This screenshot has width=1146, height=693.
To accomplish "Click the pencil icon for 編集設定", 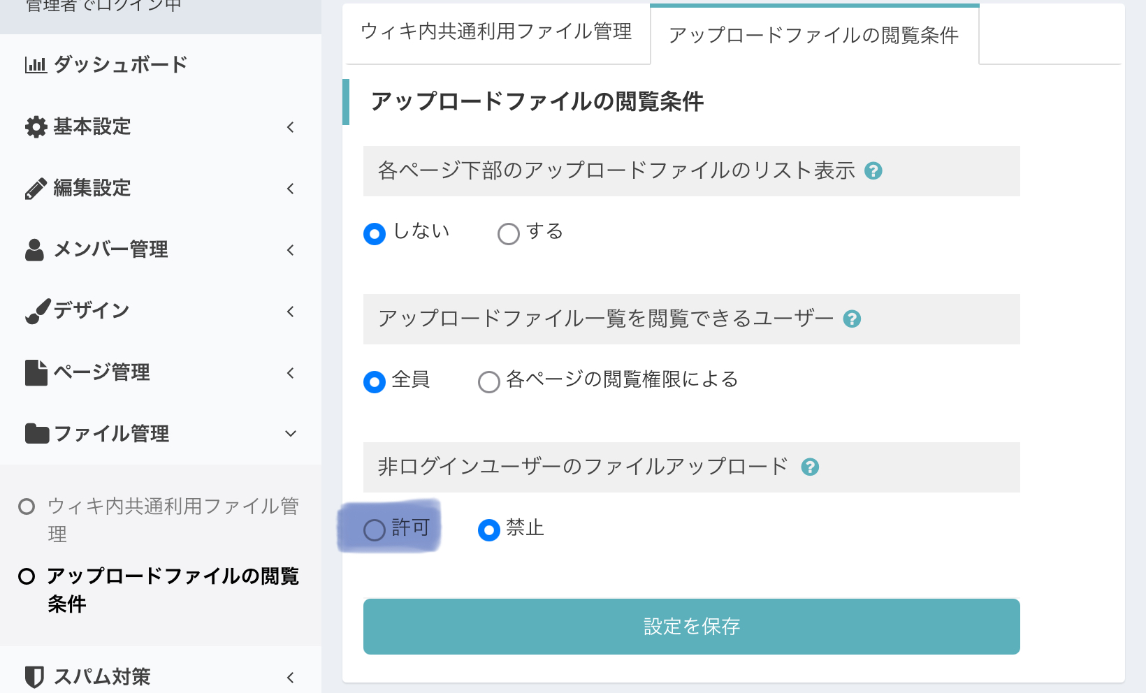I will tap(36, 189).
